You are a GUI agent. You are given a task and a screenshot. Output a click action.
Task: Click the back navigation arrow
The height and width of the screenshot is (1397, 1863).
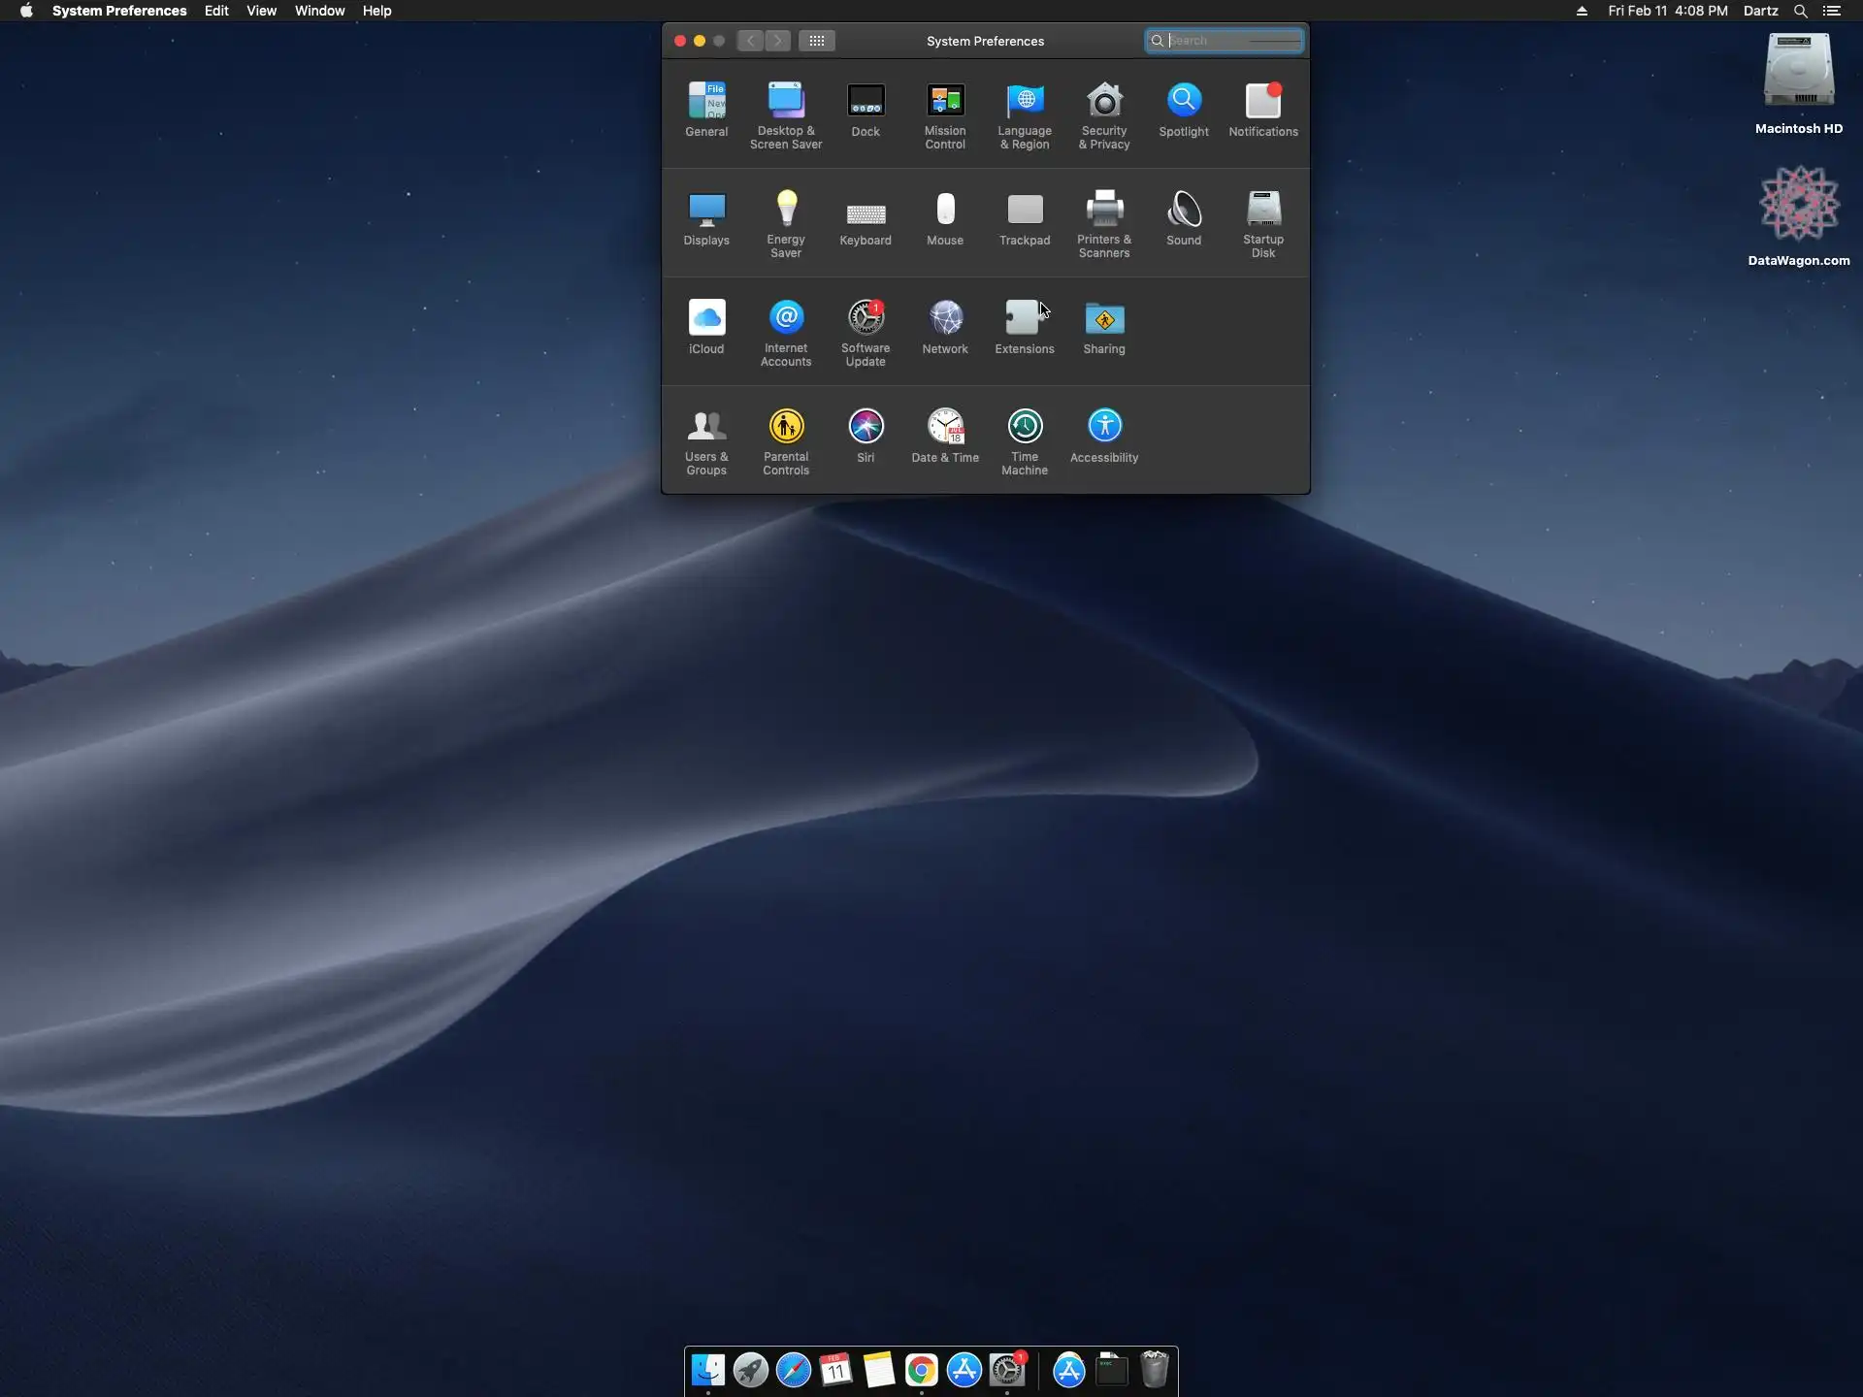pos(750,41)
